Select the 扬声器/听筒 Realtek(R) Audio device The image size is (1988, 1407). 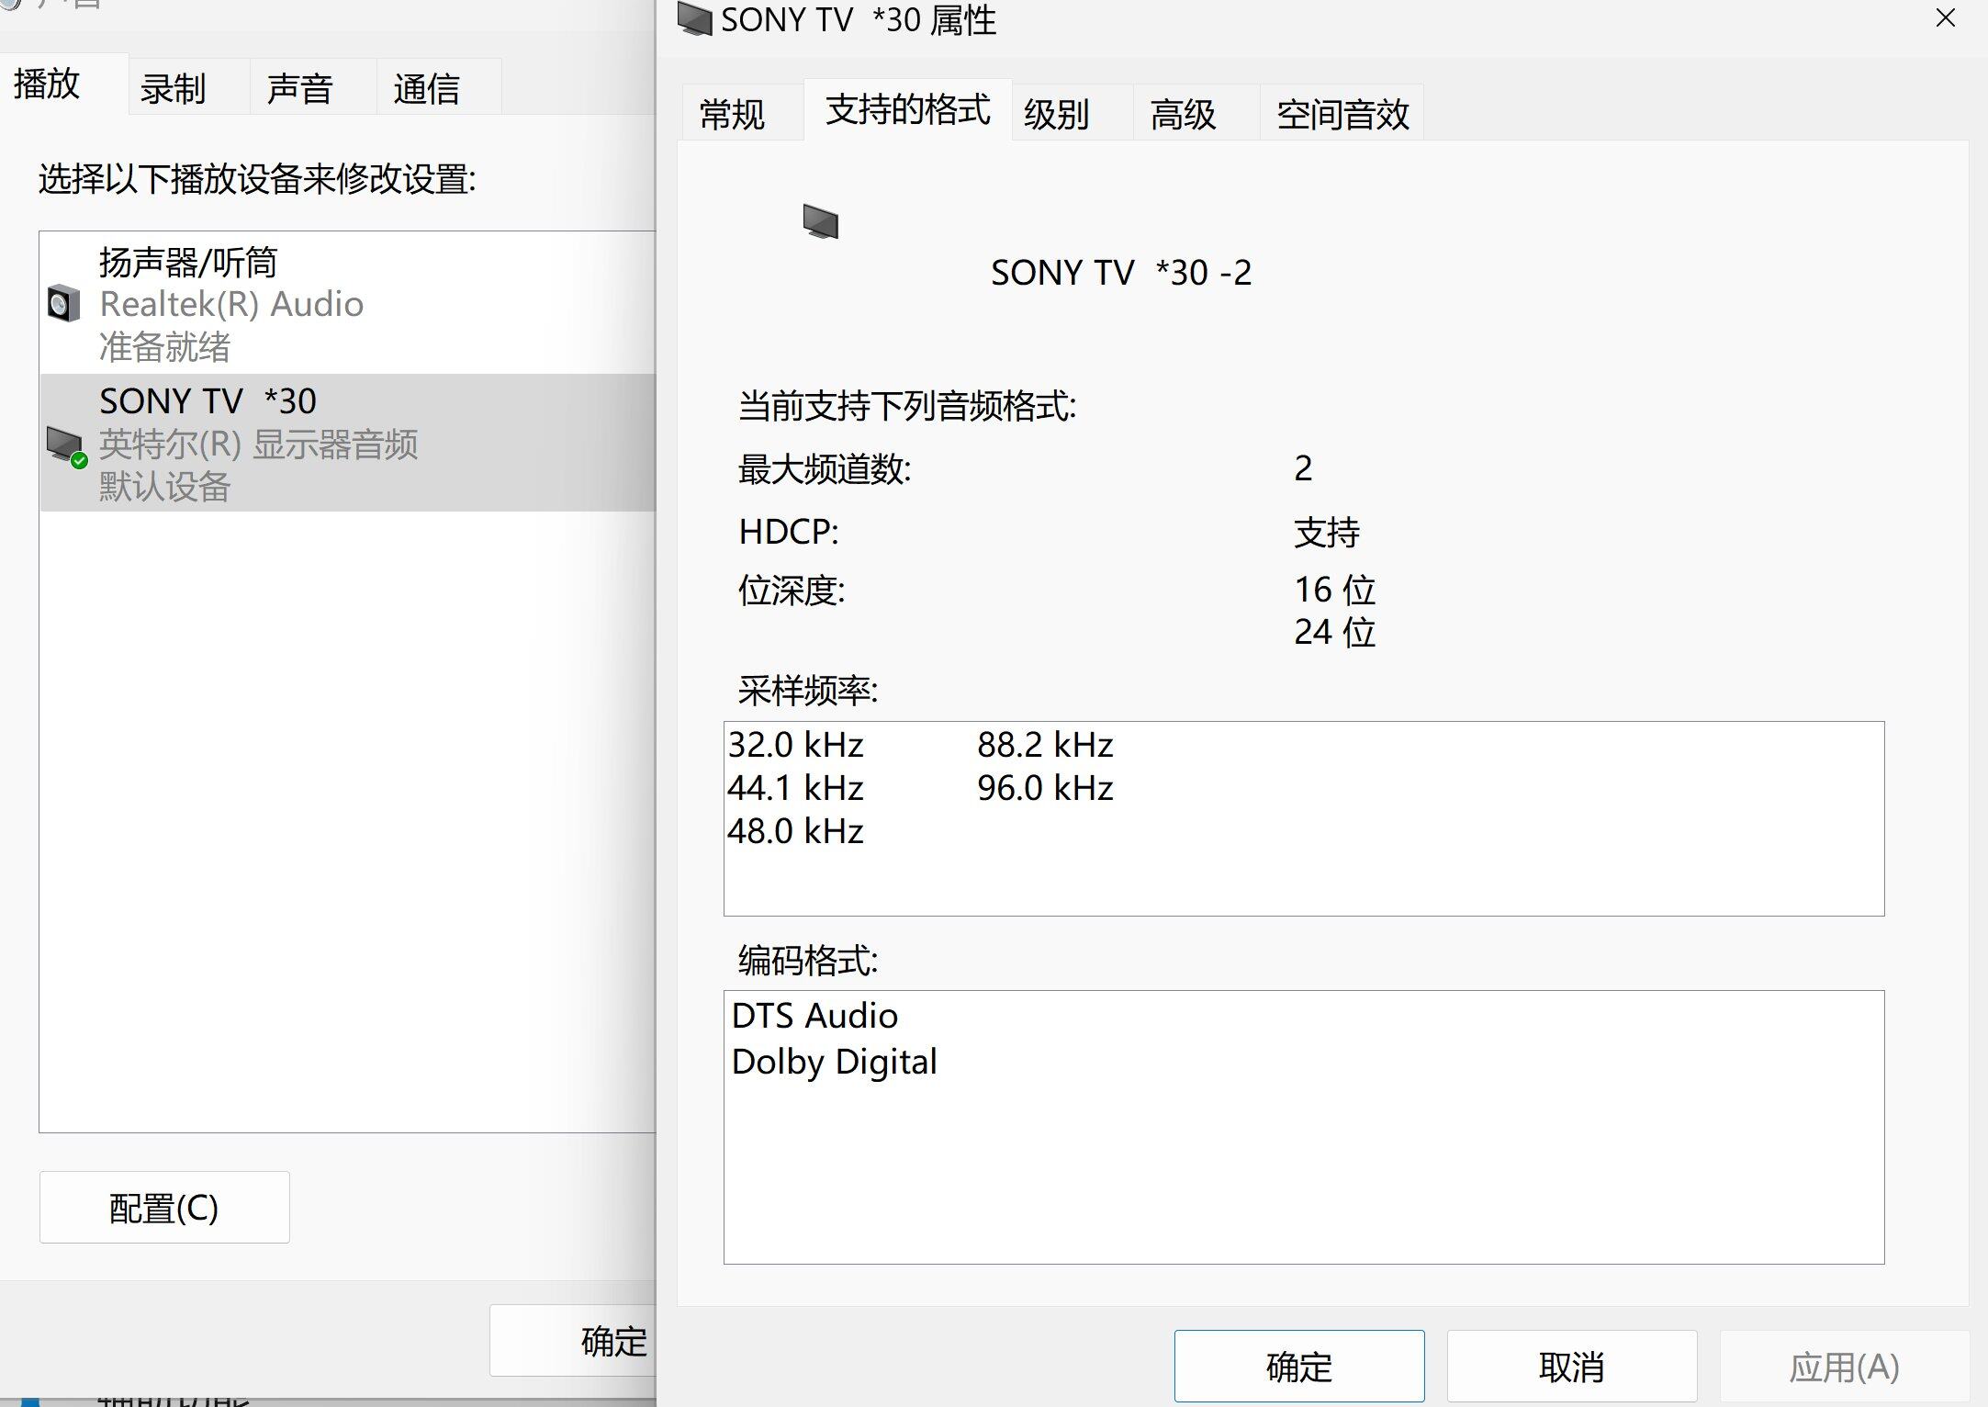click(x=348, y=304)
